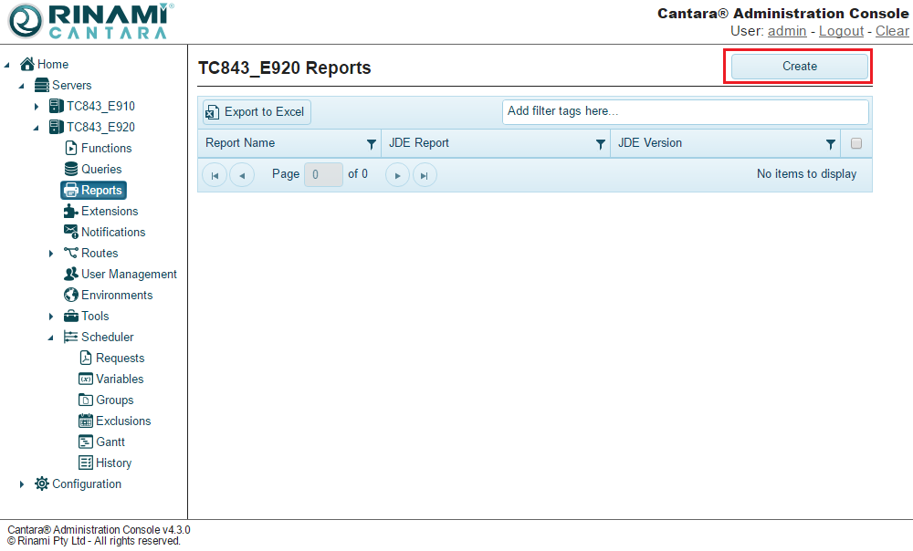This screenshot has width=913, height=551.
Task: Expand the Routes tree node
Action: click(51, 254)
